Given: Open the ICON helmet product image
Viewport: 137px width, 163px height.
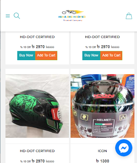Looking at the screenshot, I should (x=102, y=106).
